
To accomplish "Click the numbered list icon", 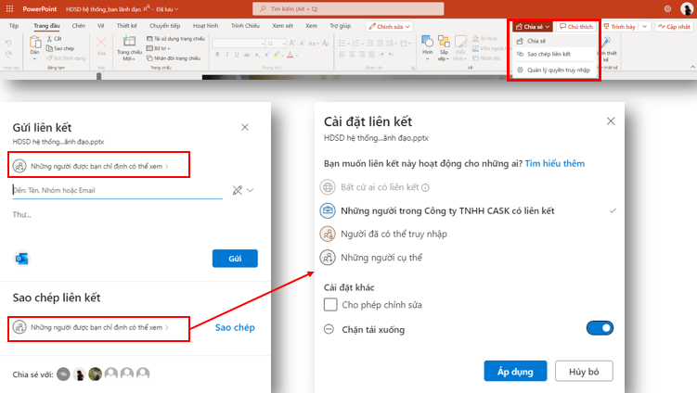I will [357, 43].
